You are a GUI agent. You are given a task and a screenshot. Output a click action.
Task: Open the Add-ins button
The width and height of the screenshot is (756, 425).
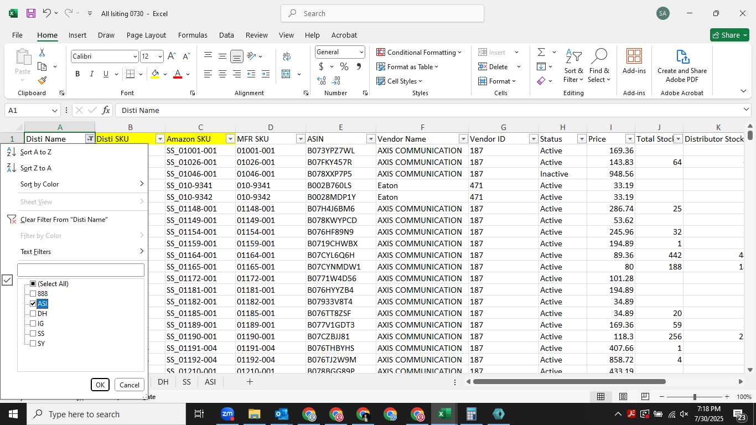pos(634,61)
